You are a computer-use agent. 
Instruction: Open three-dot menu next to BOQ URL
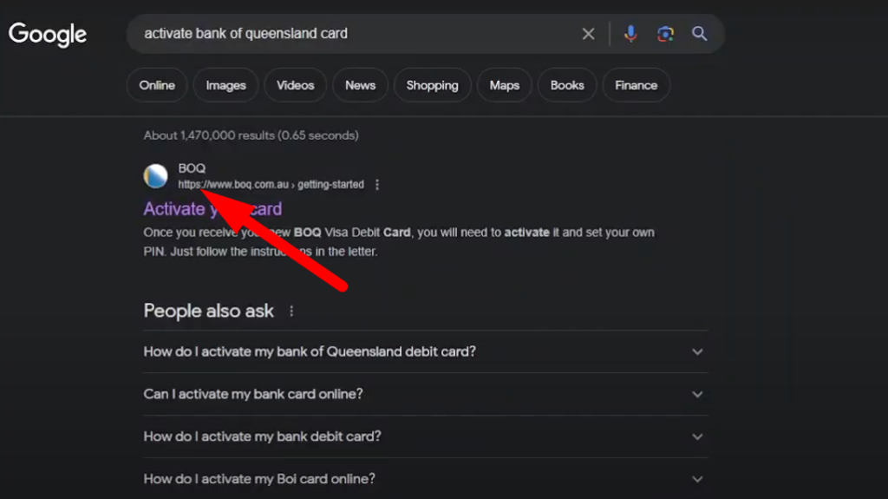(377, 185)
